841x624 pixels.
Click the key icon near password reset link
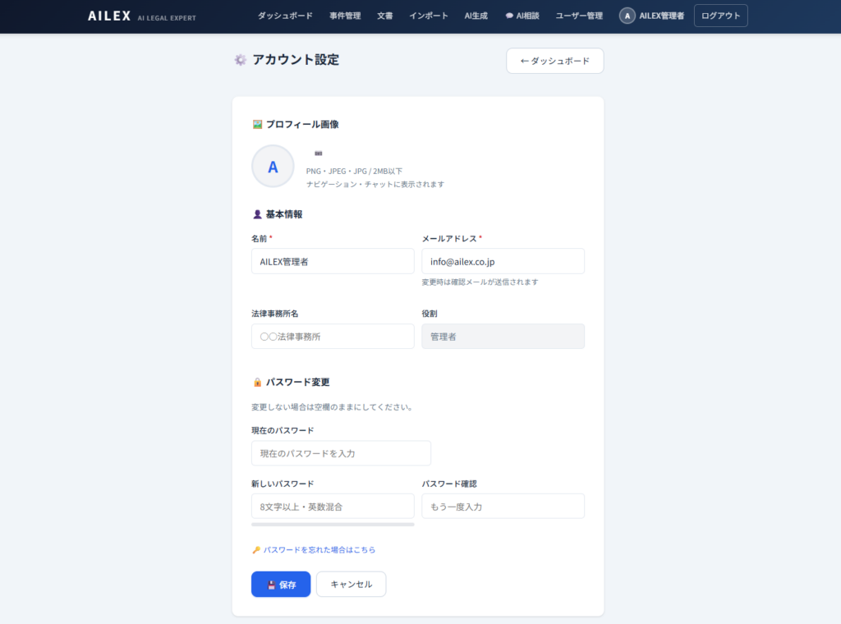(x=256, y=550)
